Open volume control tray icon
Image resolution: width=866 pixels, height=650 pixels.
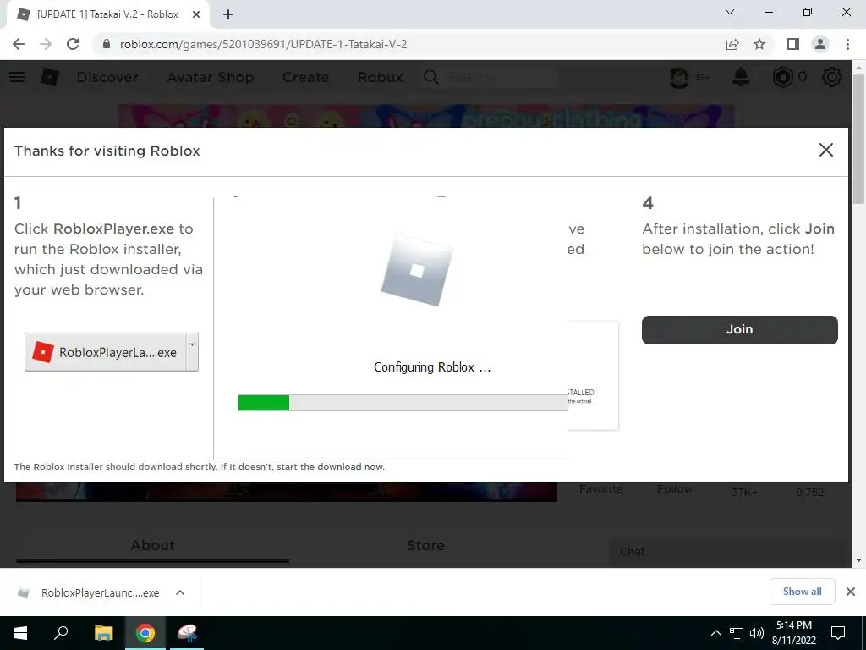pos(757,633)
